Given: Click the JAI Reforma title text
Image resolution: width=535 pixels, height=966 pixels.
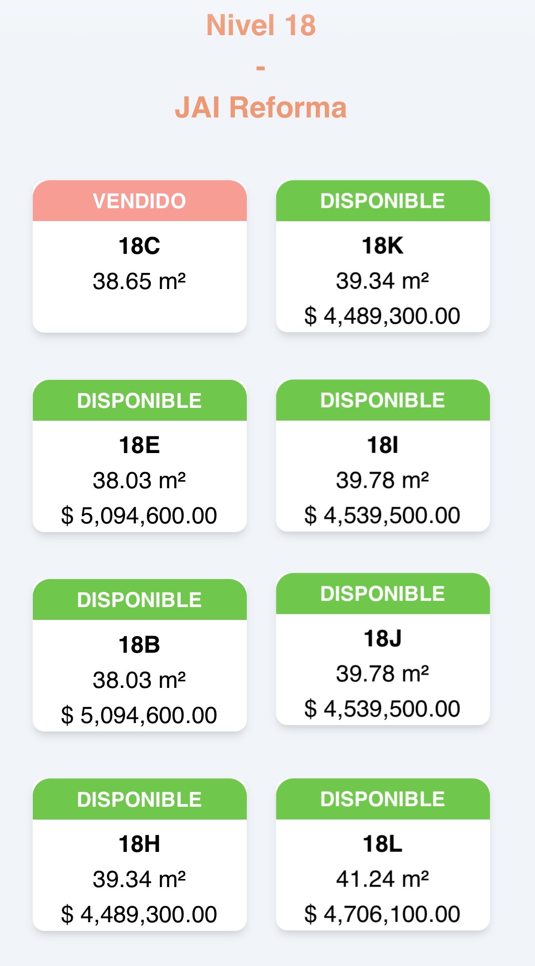Looking at the screenshot, I should point(261,107).
